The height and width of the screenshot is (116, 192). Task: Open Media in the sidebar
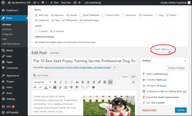click(x=10, y=51)
